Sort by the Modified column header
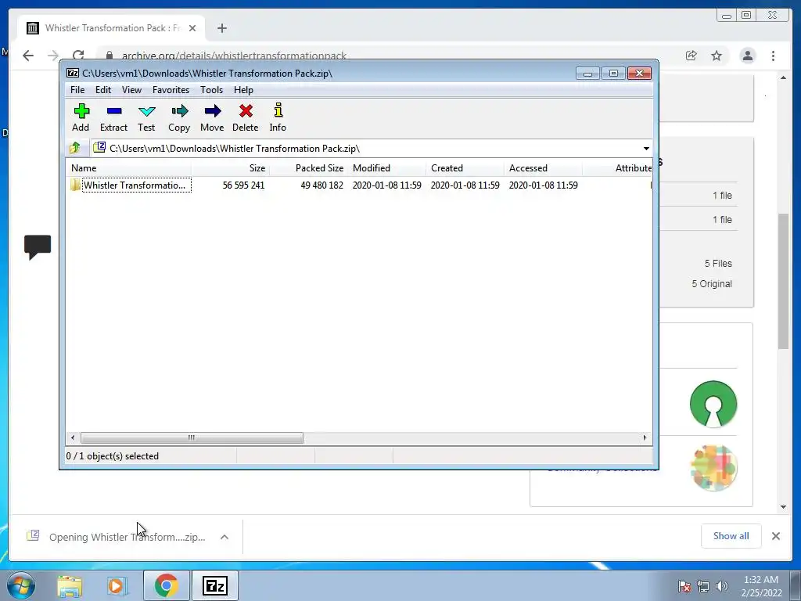 coord(386,168)
